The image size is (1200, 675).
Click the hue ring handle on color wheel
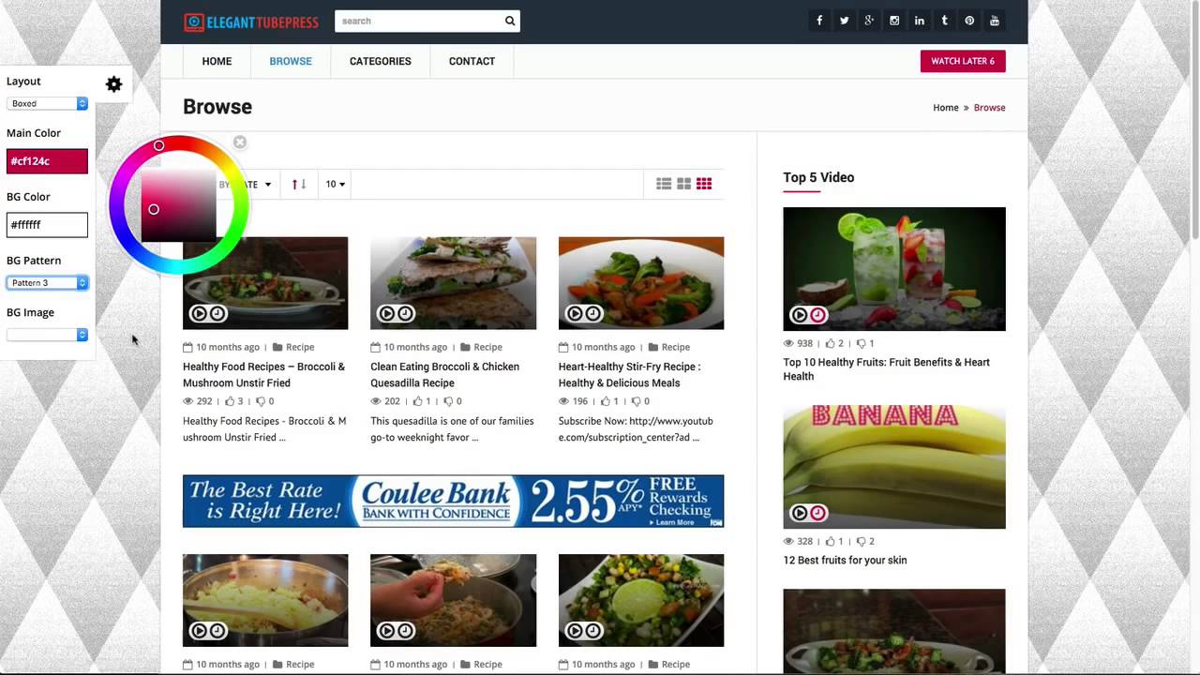pos(159,145)
